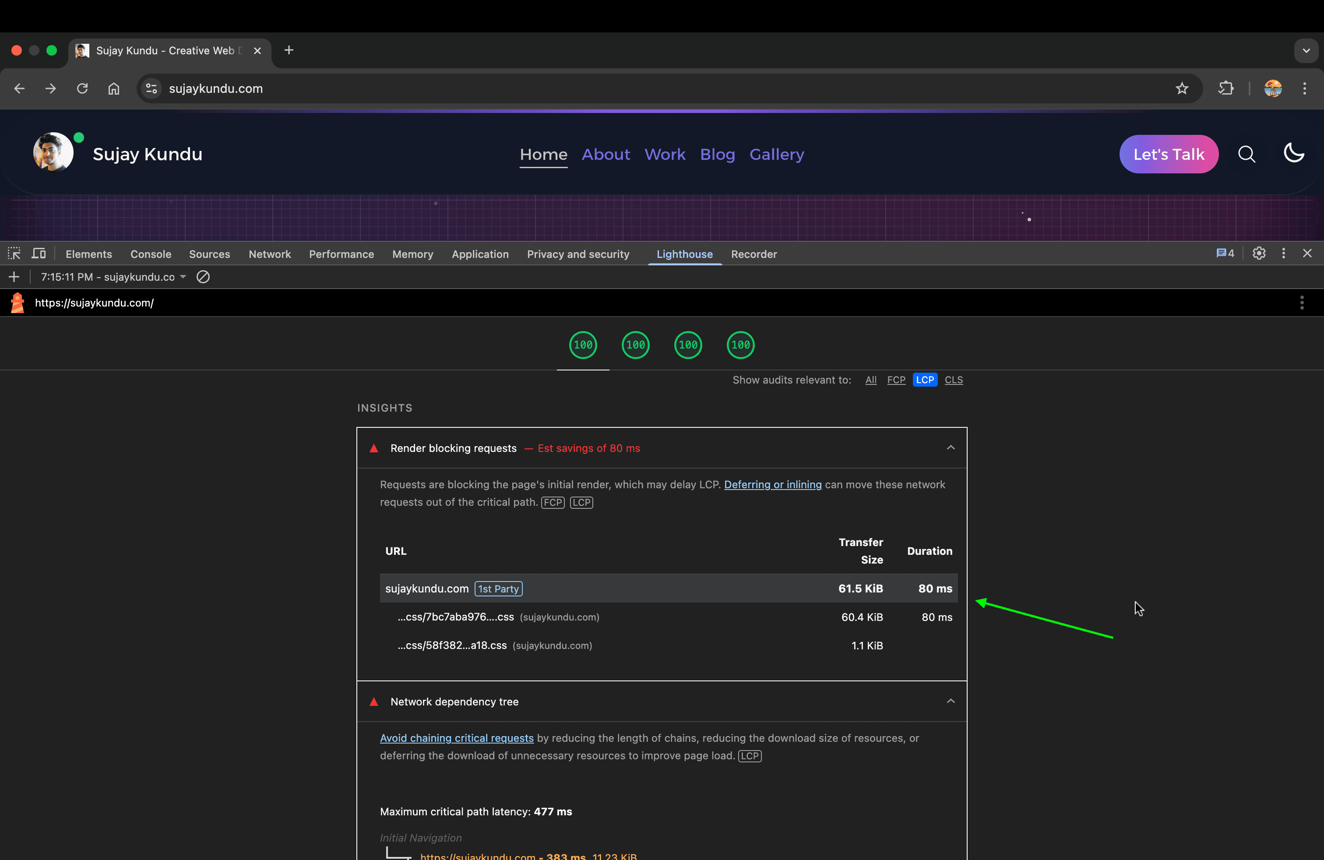Toggle the device toolbar icon
The image size is (1324, 860).
point(39,254)
